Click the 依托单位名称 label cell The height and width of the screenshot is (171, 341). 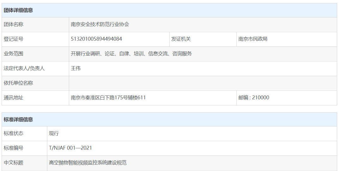(x=18, y=83)
